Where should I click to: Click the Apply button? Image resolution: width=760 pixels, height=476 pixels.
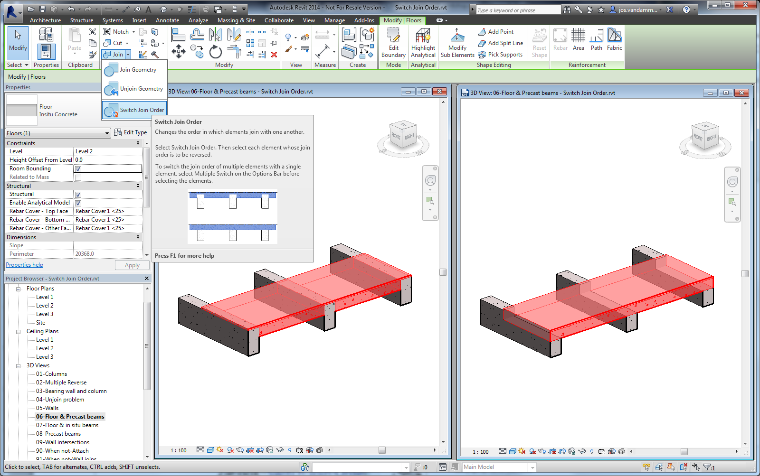click(132, 265)
